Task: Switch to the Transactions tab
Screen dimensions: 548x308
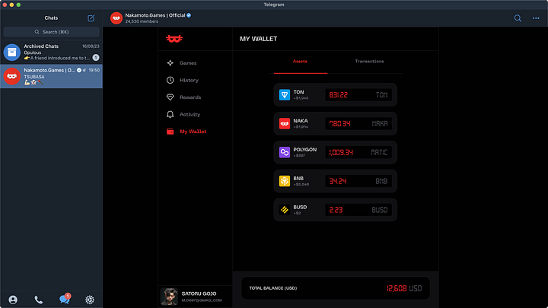Action: [x=369, y=61]
